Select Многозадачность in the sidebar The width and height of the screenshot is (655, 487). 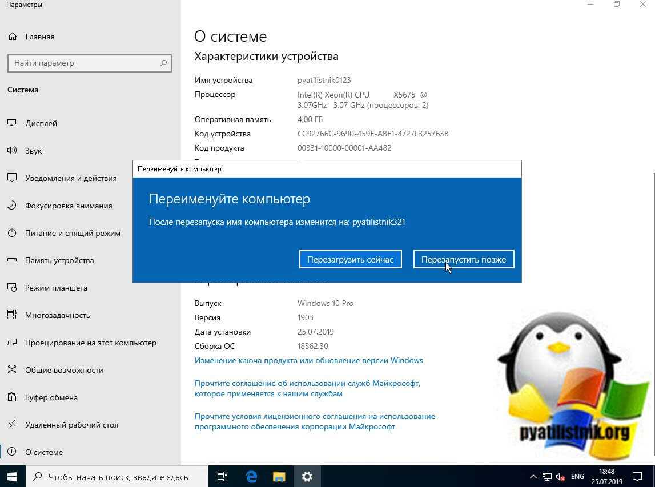point(57,315)
